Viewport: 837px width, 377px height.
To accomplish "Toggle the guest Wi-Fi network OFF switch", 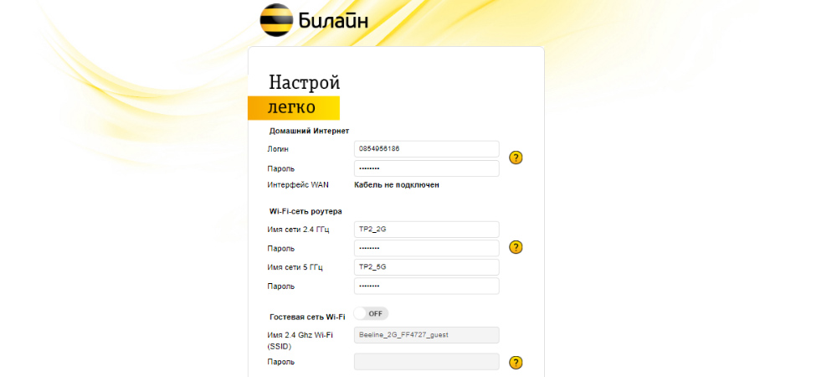I will tap(371, 313).
